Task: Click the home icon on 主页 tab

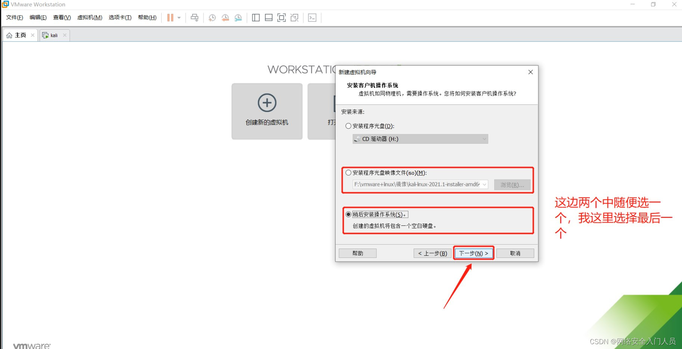Action: (x=9, y=35)
